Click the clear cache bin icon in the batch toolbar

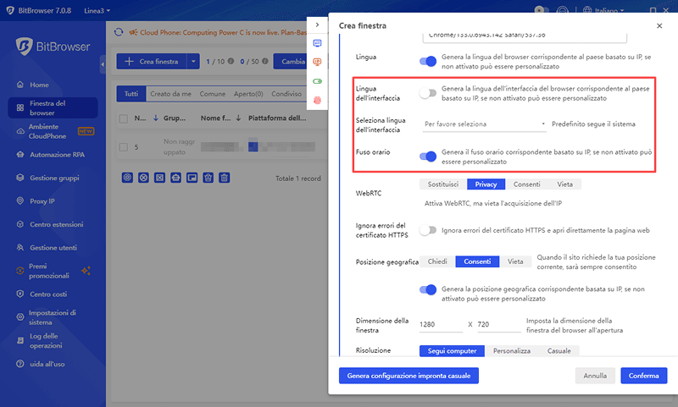pyautogui.click(x=208, y=178)
